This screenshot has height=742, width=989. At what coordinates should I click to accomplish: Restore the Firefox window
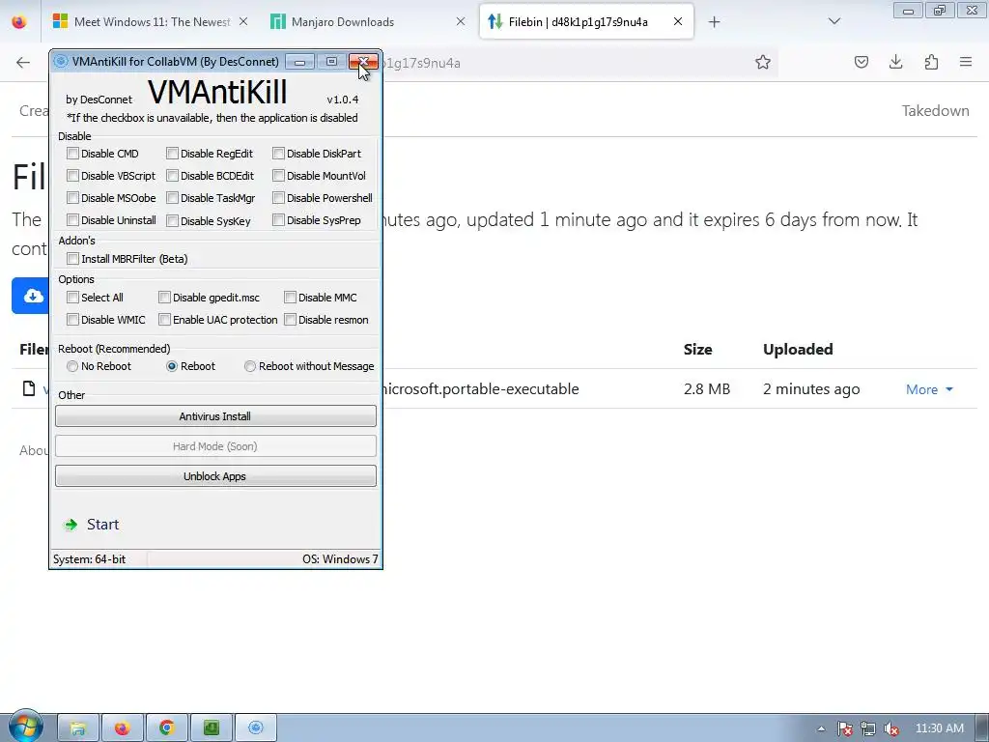[x=940, y=10]
